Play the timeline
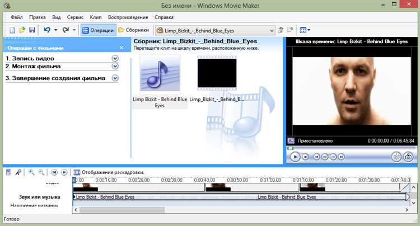The width and height of the screenshot is (420, 226). click(x=64, y=172)
